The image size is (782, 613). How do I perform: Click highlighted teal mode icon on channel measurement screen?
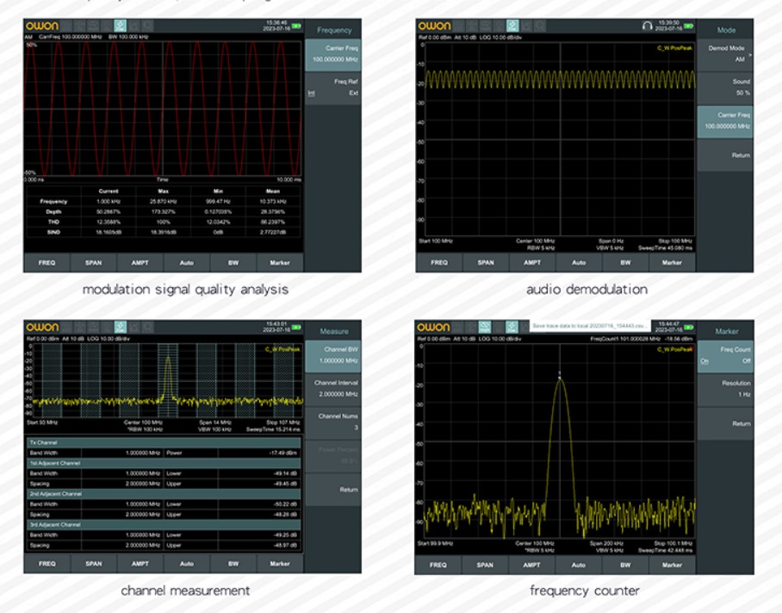121,327
